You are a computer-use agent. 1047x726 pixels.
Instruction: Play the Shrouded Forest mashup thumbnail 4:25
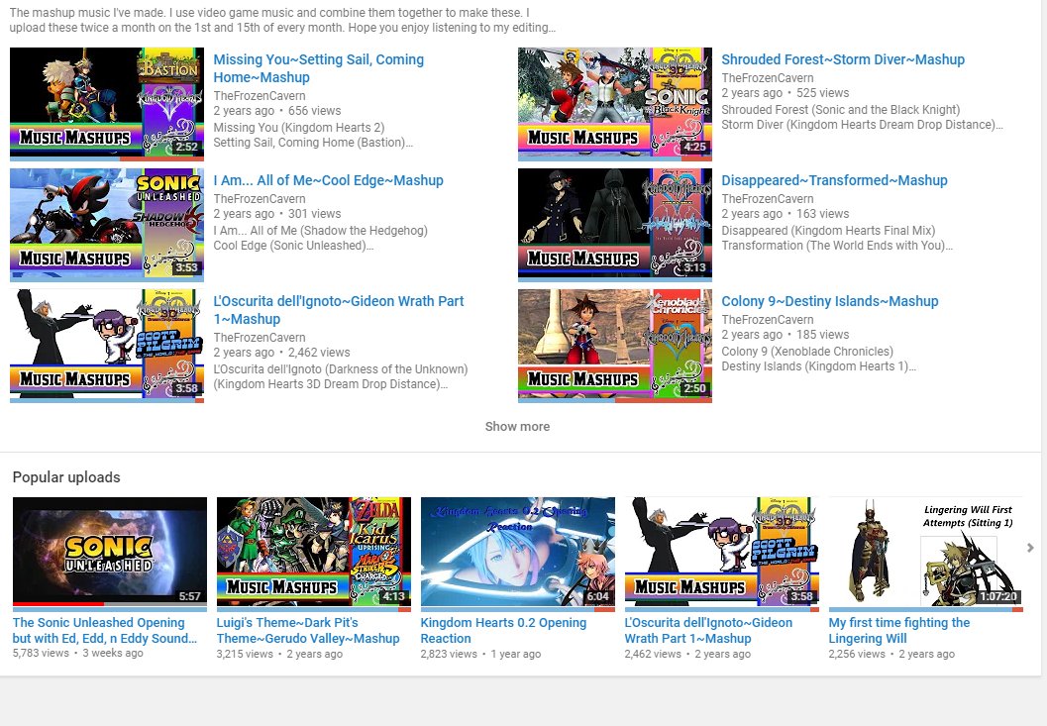(615, 102)
